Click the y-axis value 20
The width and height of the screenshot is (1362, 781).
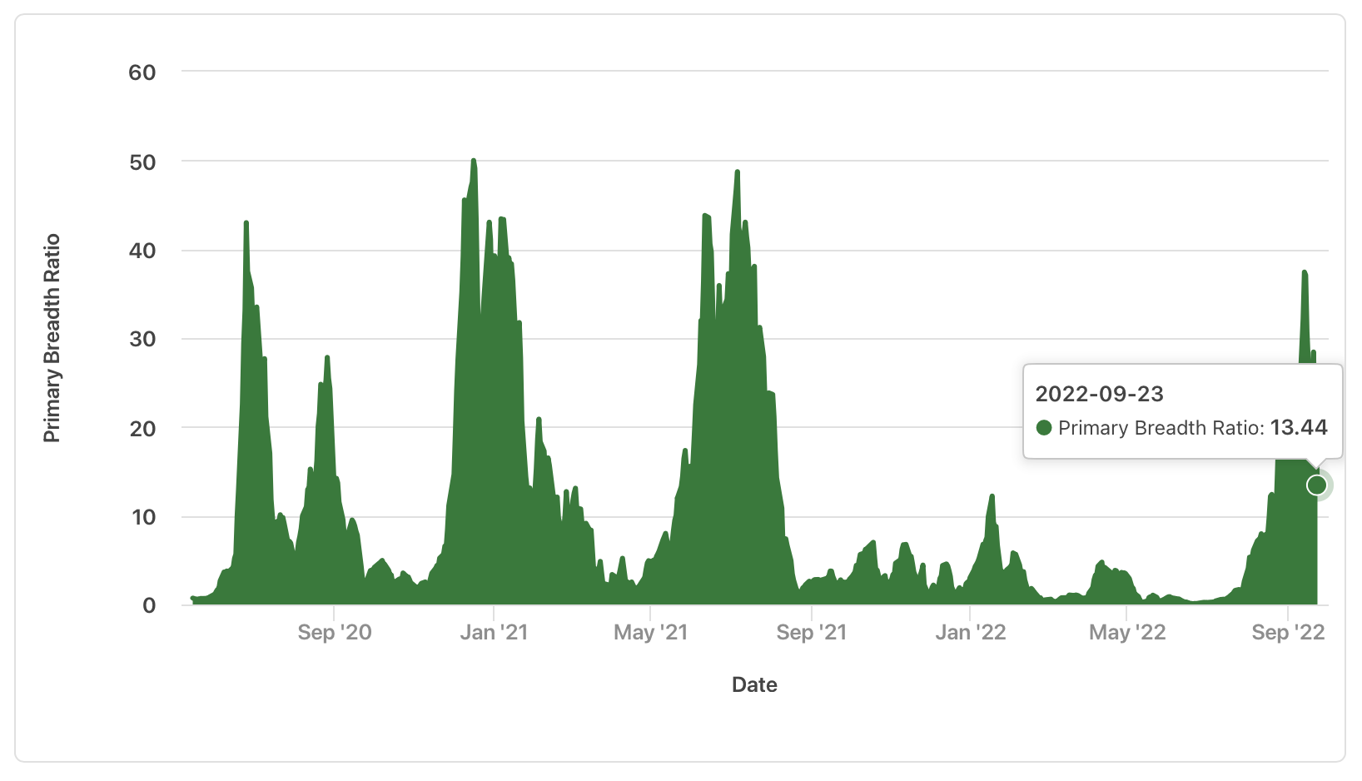coord(142,428)
